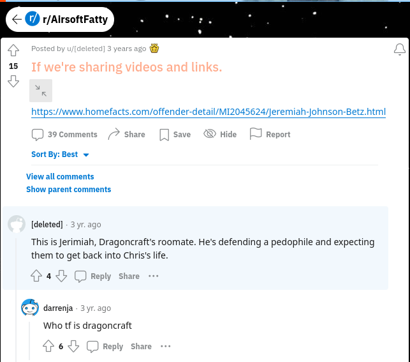Collapse the post with the shrink arrows icon

pos(41,91)
